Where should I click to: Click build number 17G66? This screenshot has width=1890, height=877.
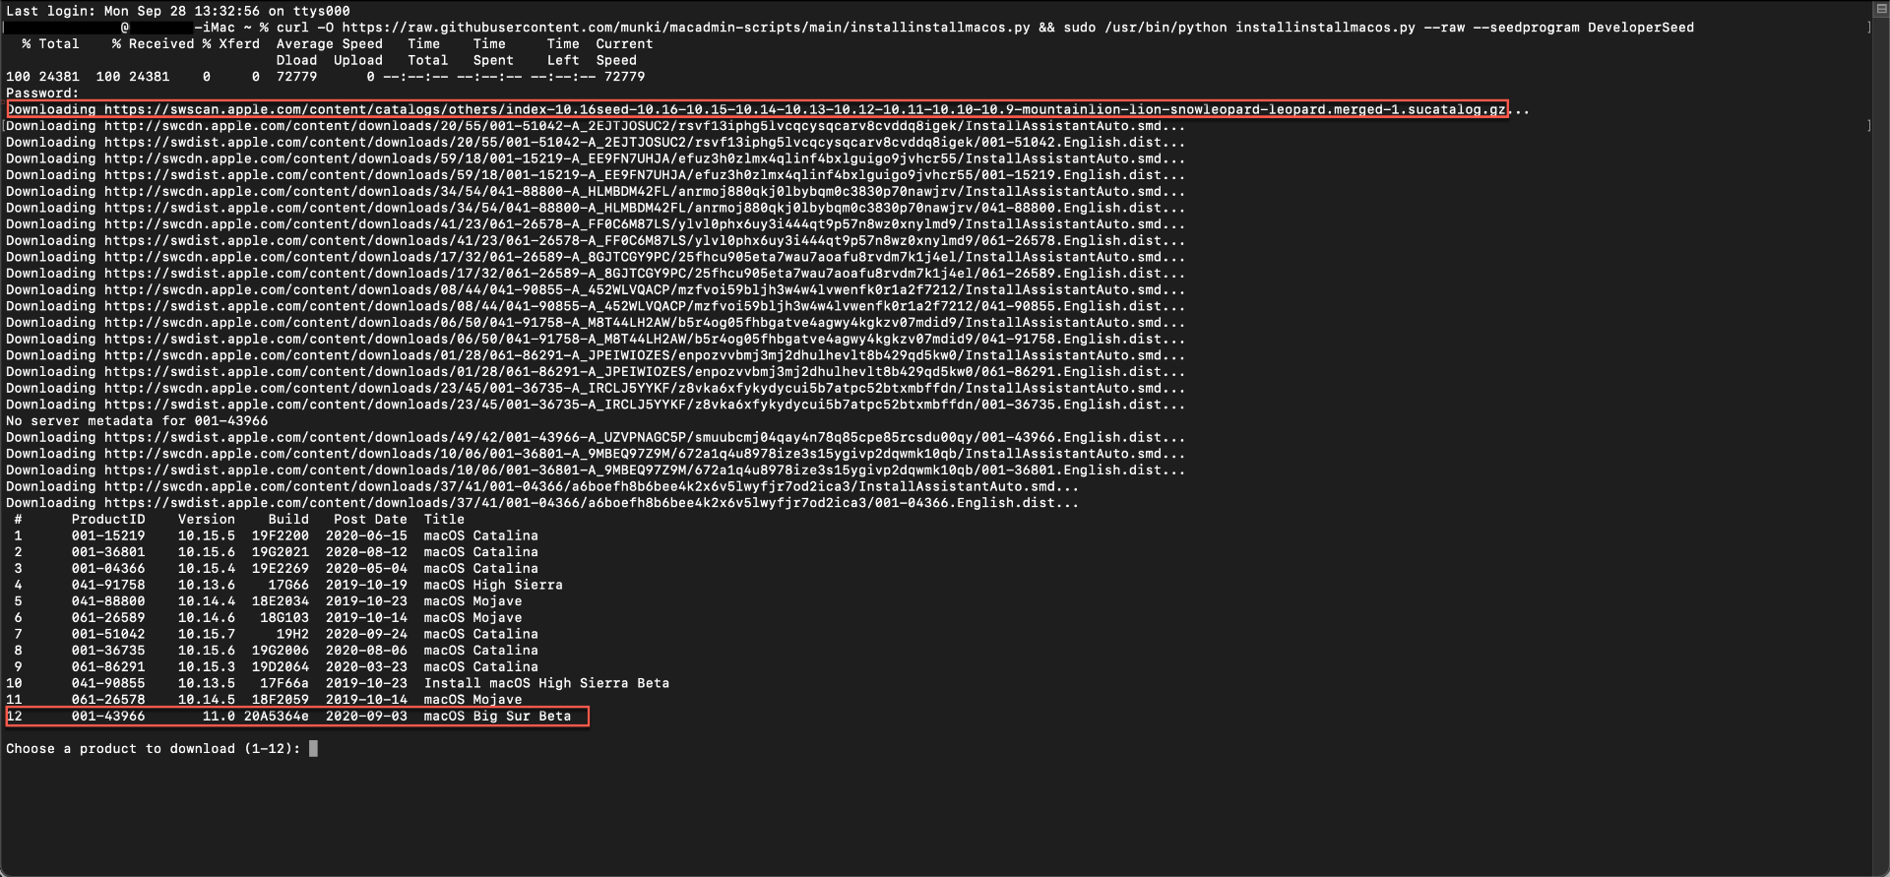[x=288, y=586]
